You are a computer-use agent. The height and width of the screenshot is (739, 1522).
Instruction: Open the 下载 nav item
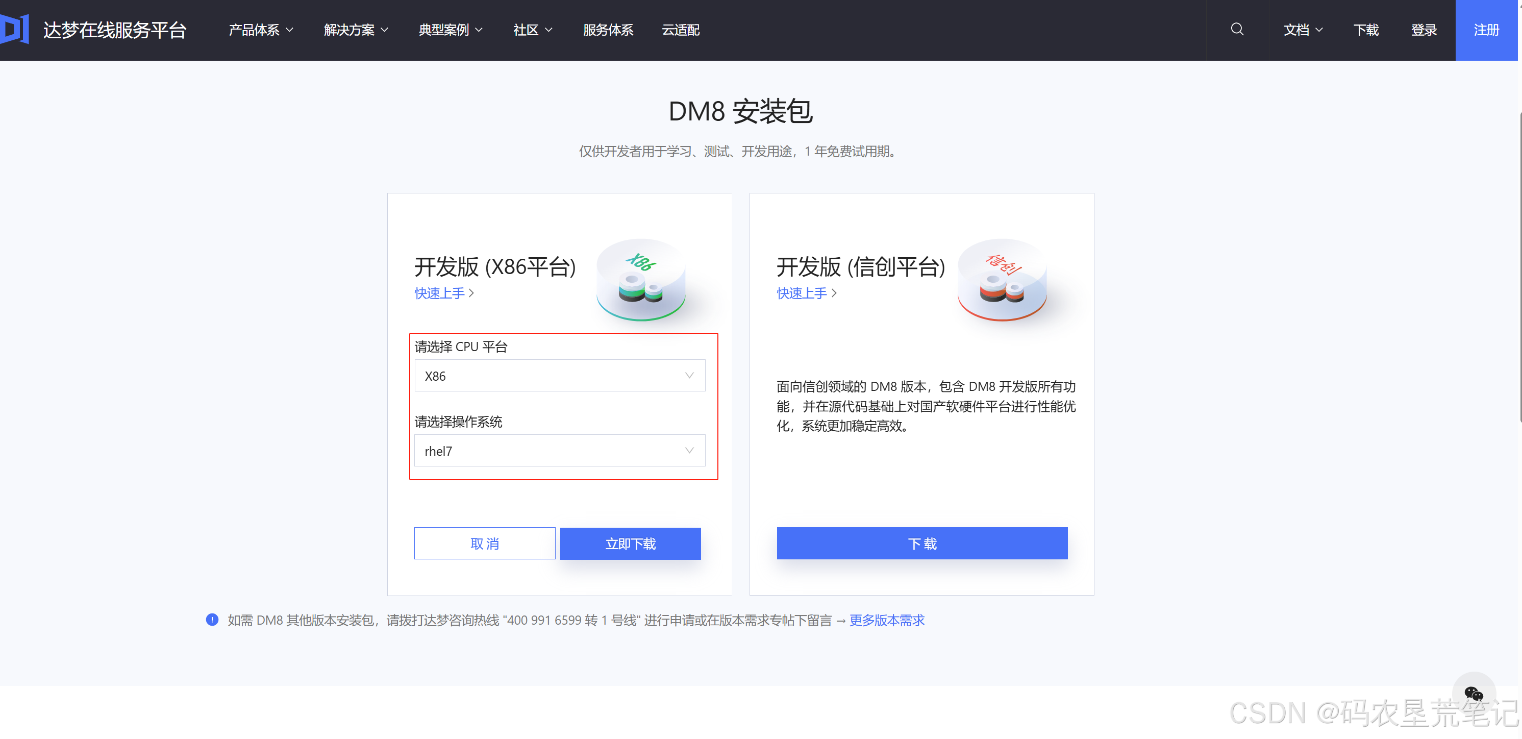[1366, 30]
